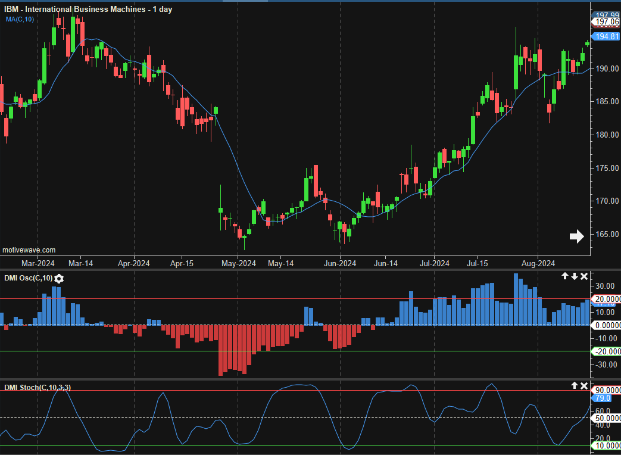Click the DMI Osc(C,10) study label

click(28, 278)
